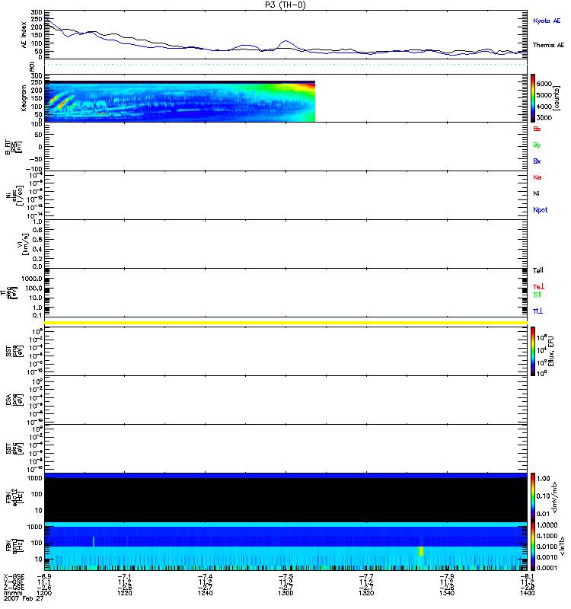Click the blue Bx legend label
Screen dimensions: 571x609
[x=537, y=161]
